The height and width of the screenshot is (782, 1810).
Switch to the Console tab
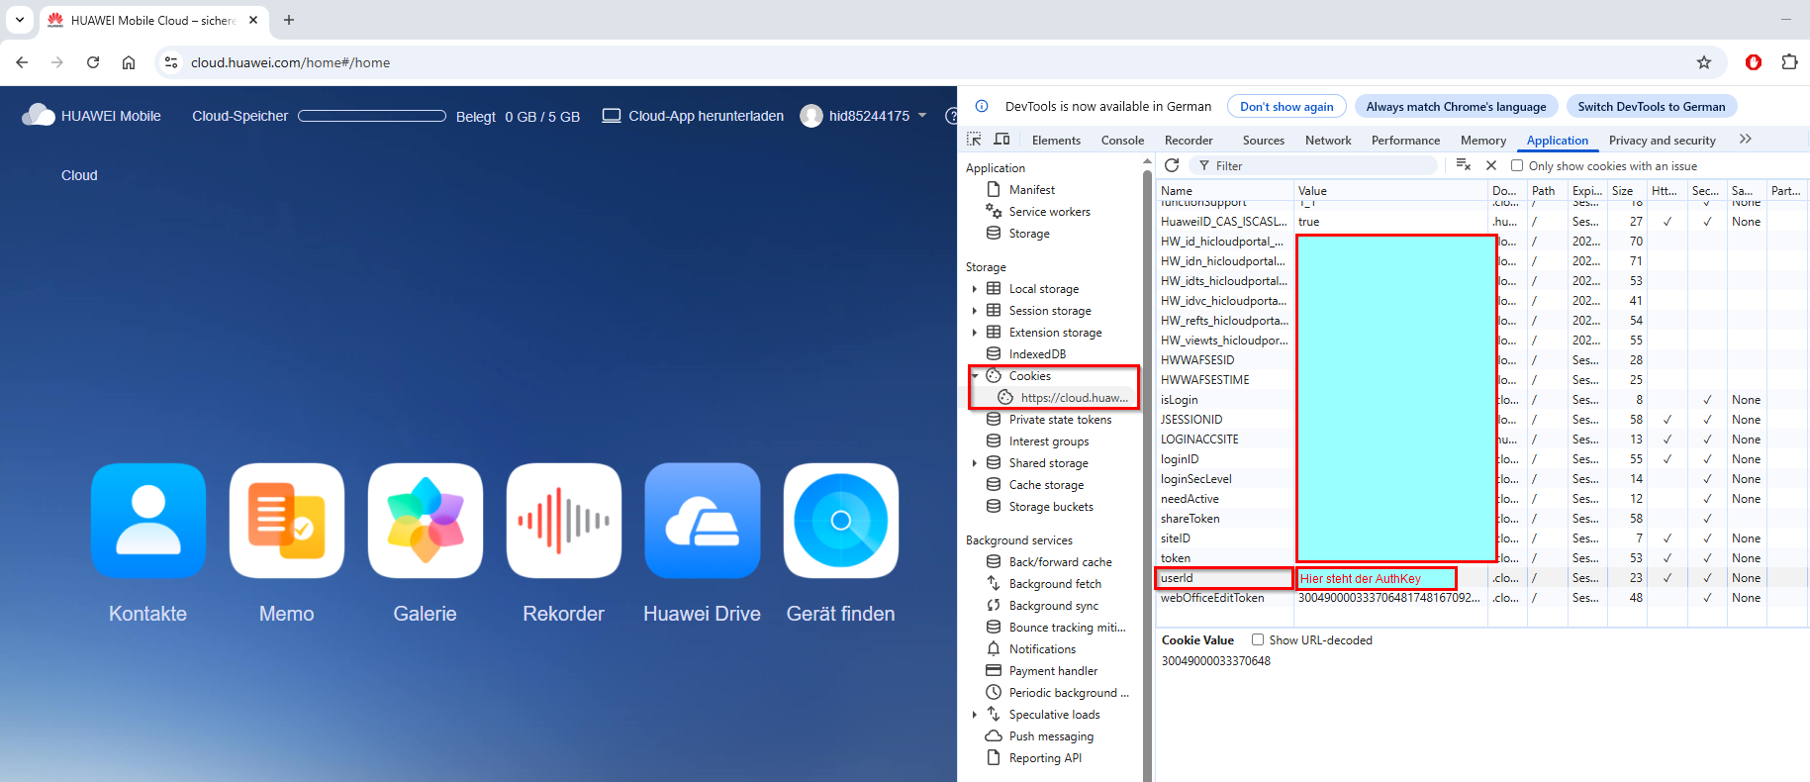click(x=1122, y=141)
